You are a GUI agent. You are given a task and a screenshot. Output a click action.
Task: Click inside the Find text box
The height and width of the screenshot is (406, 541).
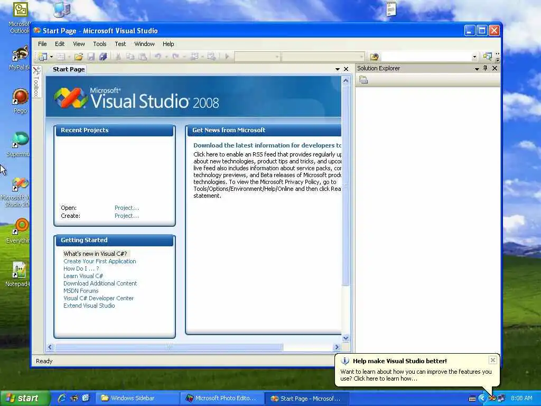(x=426, y=57)
